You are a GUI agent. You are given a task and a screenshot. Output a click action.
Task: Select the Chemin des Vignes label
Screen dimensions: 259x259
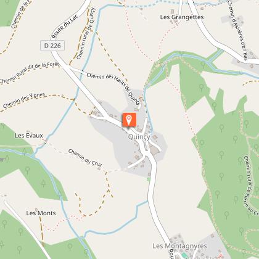pos(24,100)
